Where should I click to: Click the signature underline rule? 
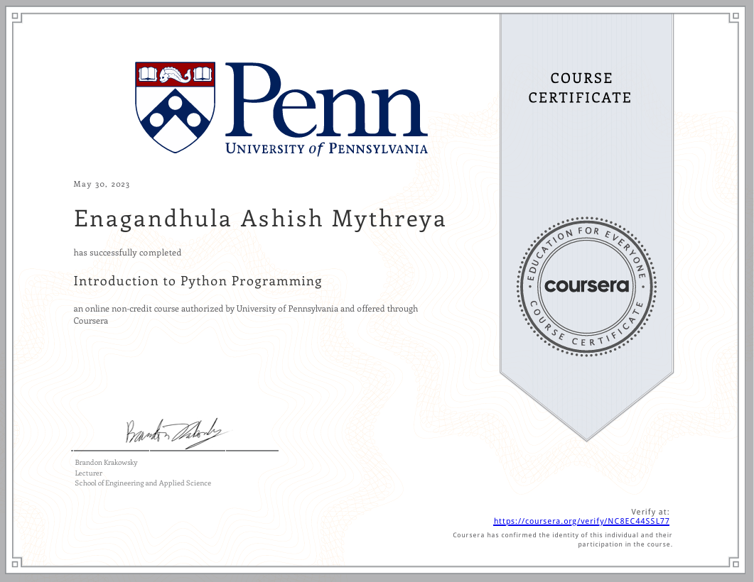pos(174,451)
